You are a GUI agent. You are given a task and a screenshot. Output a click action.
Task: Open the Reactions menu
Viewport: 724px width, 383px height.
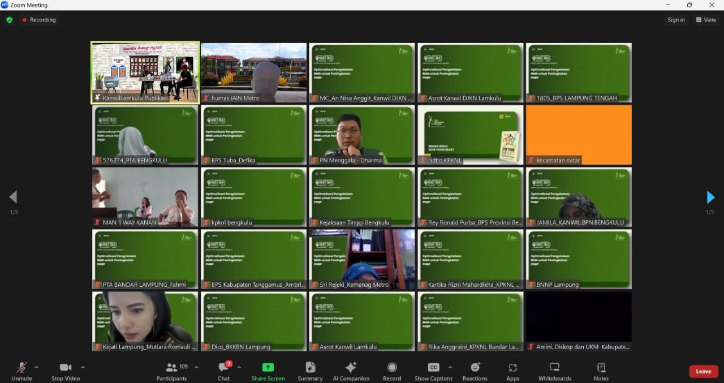[x=475, y=371]
